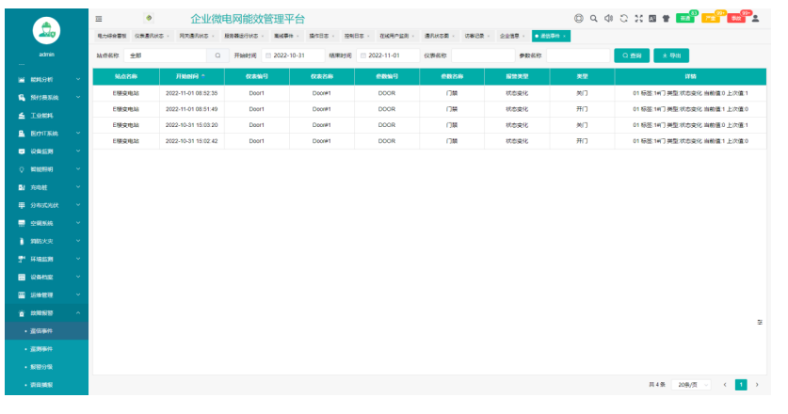
Task: Sort by 开始时间 column header
Action: pos(190,76)
